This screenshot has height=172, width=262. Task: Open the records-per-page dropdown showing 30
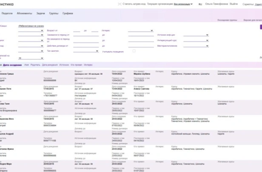pos(31,58)
